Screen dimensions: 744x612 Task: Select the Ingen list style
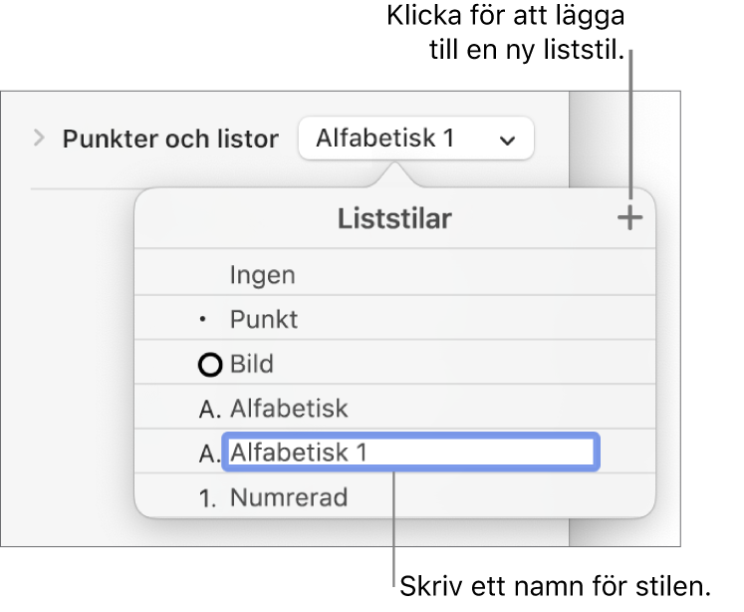pos(394,274)
